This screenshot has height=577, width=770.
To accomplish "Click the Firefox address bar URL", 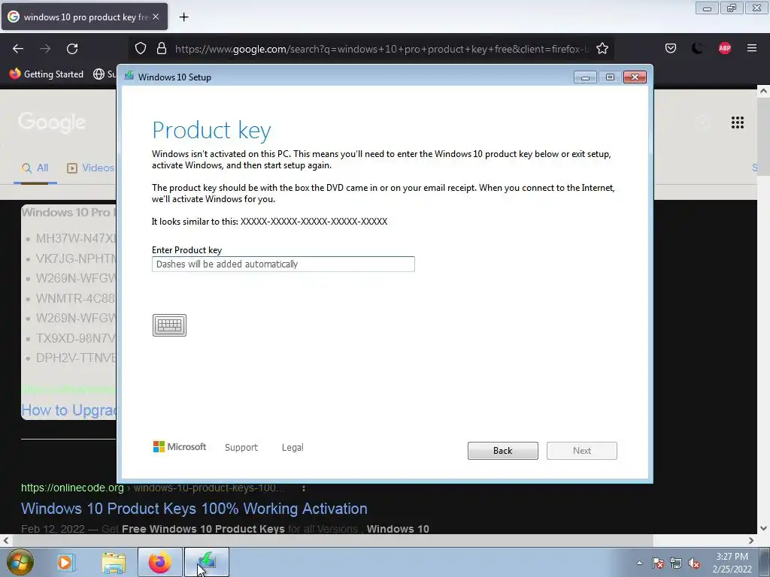I will [381, 49].
